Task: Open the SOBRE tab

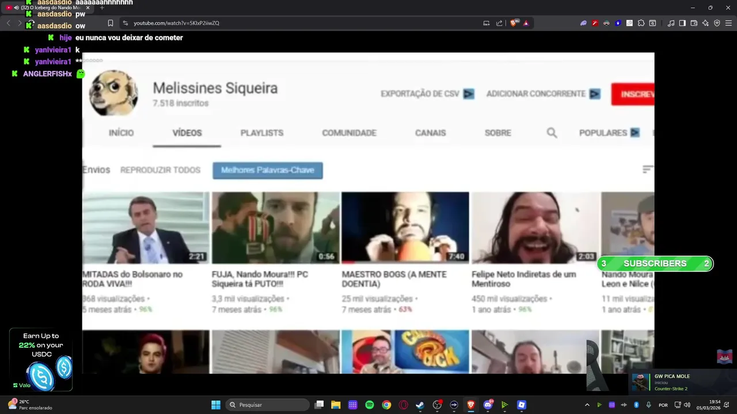Action: click(x=498, y=133)
